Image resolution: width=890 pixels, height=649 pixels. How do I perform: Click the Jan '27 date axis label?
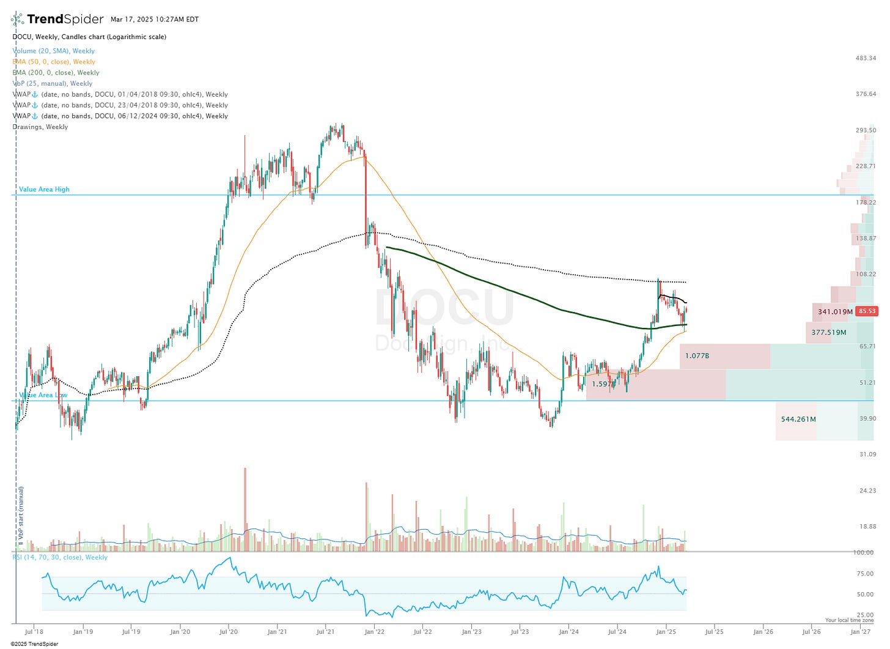860,632
